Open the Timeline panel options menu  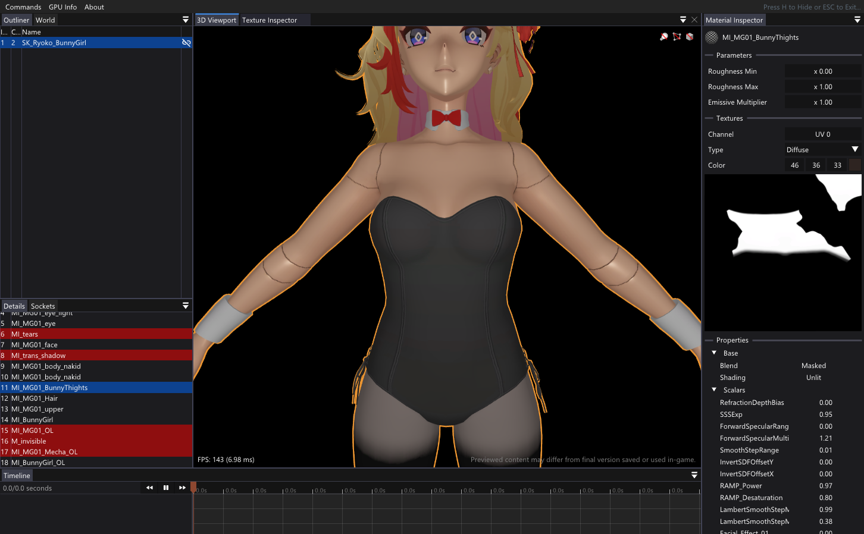click(x=694, y=475)
